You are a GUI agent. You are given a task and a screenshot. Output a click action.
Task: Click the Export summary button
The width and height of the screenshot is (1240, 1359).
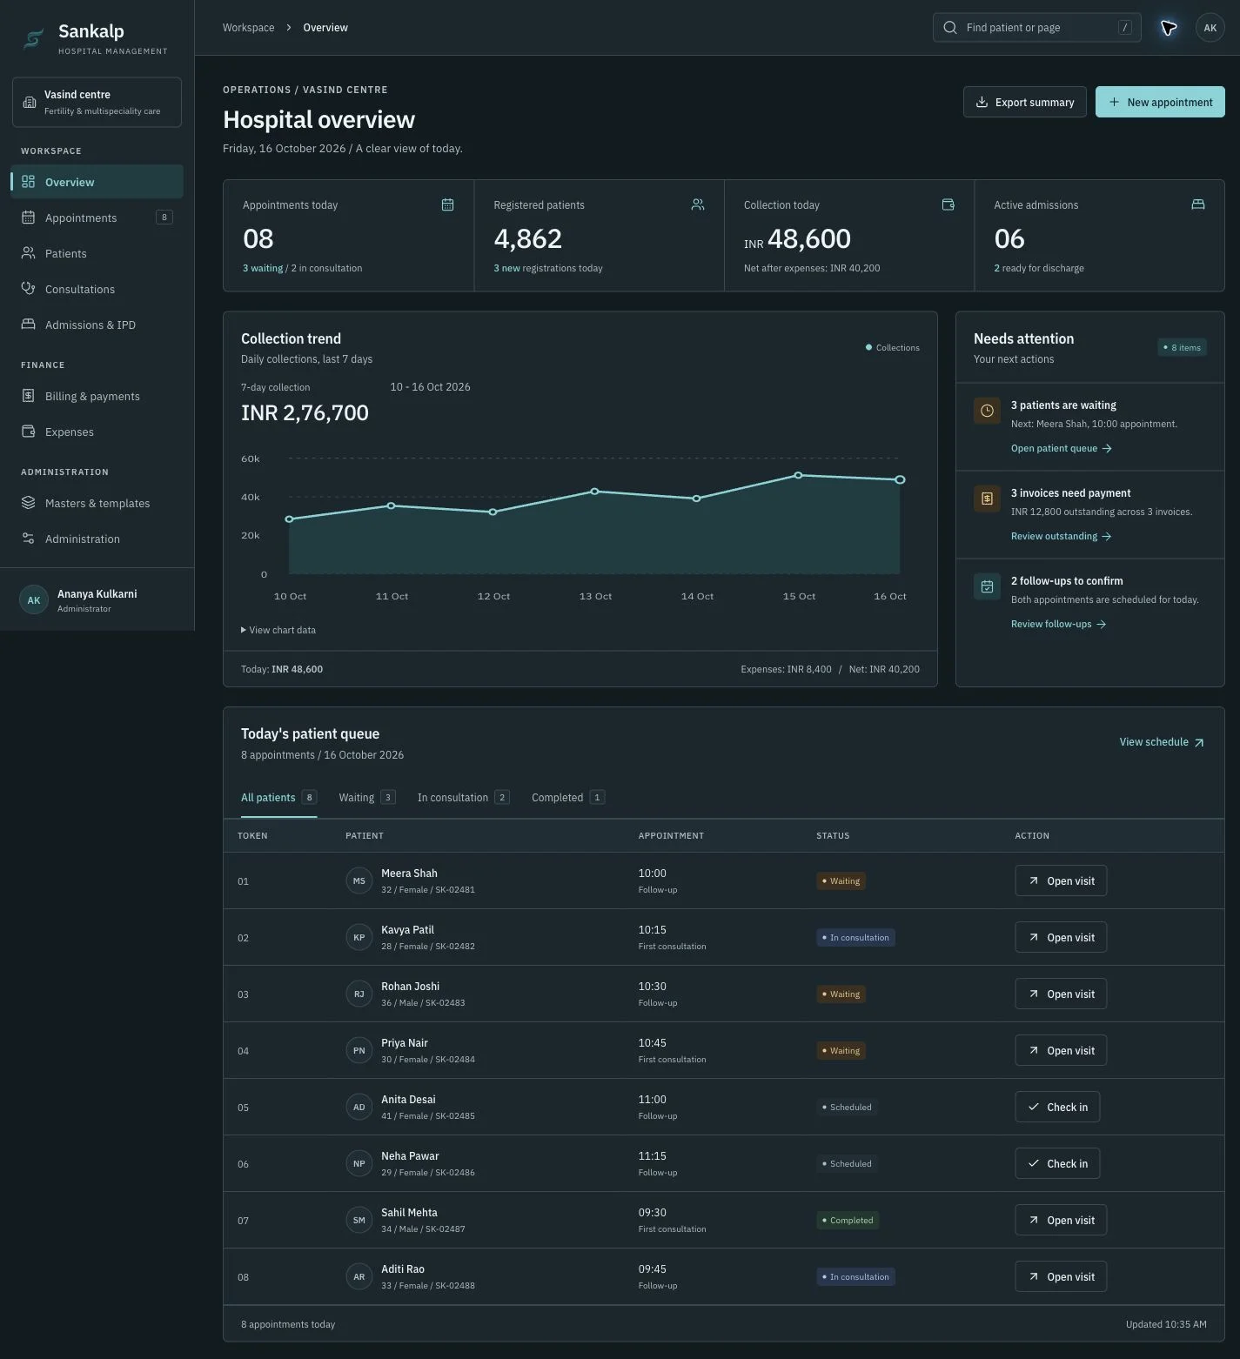pyautogui.click(x=1024, y=102)
